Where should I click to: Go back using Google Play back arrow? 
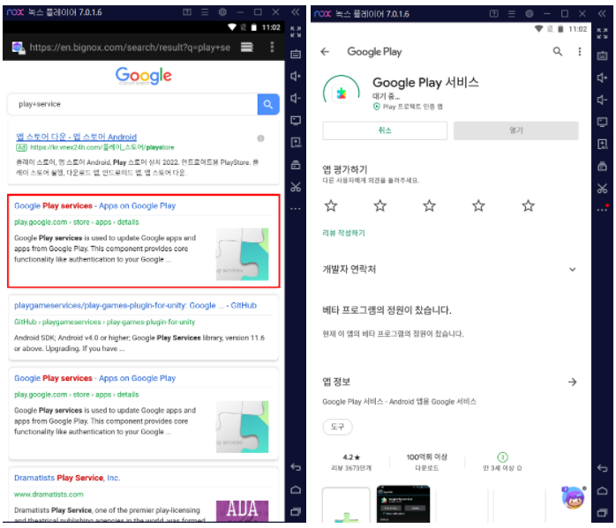pos(325,51)
